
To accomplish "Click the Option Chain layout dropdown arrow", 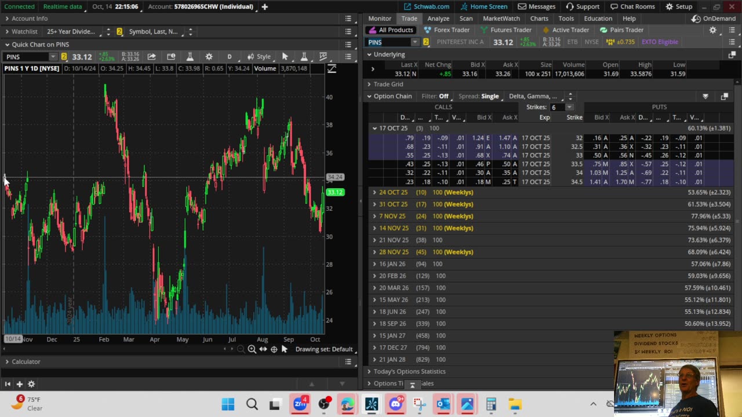I will point(705,97).
